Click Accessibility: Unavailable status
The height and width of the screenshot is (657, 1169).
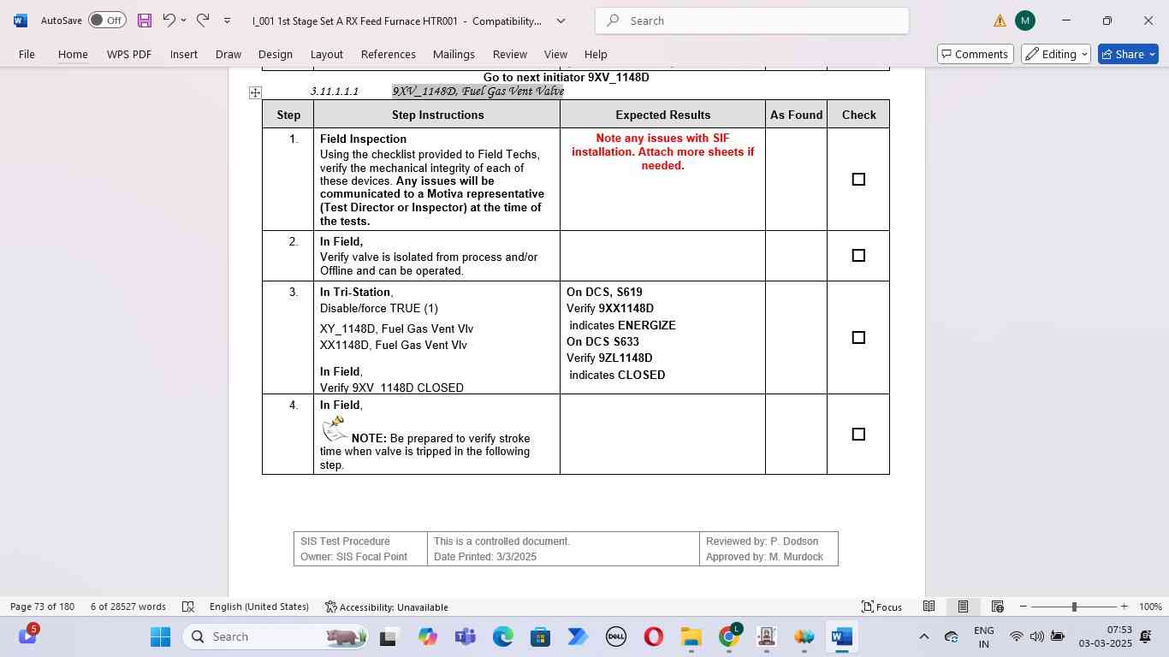point(387,607)
